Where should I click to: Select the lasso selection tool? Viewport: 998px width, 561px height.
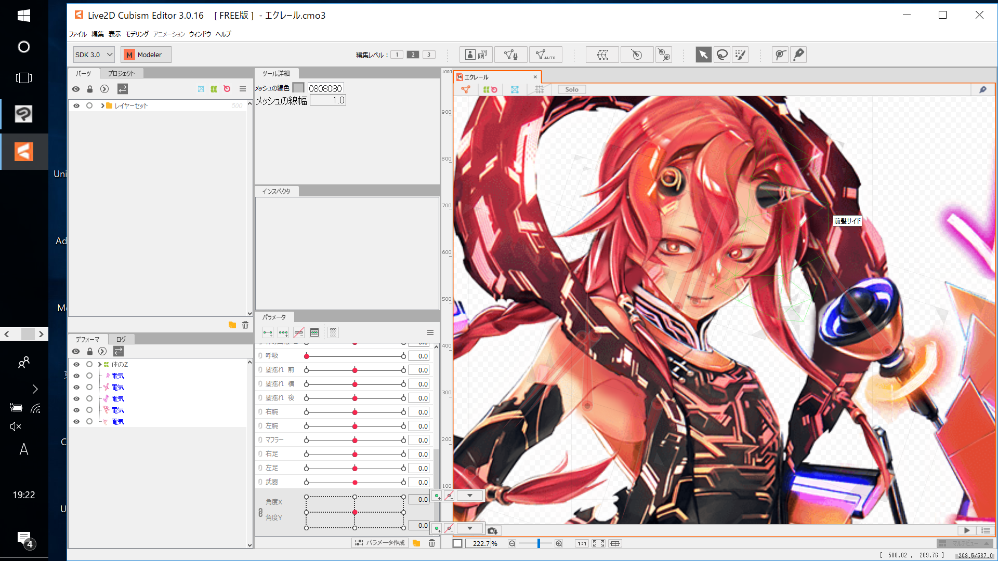click(x=722, y=55)
